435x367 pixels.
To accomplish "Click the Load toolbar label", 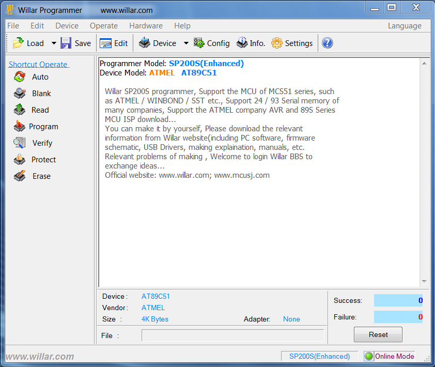I will pos(35,43).
